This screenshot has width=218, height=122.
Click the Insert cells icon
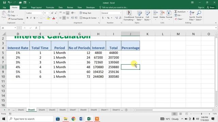tap(155, 13)
